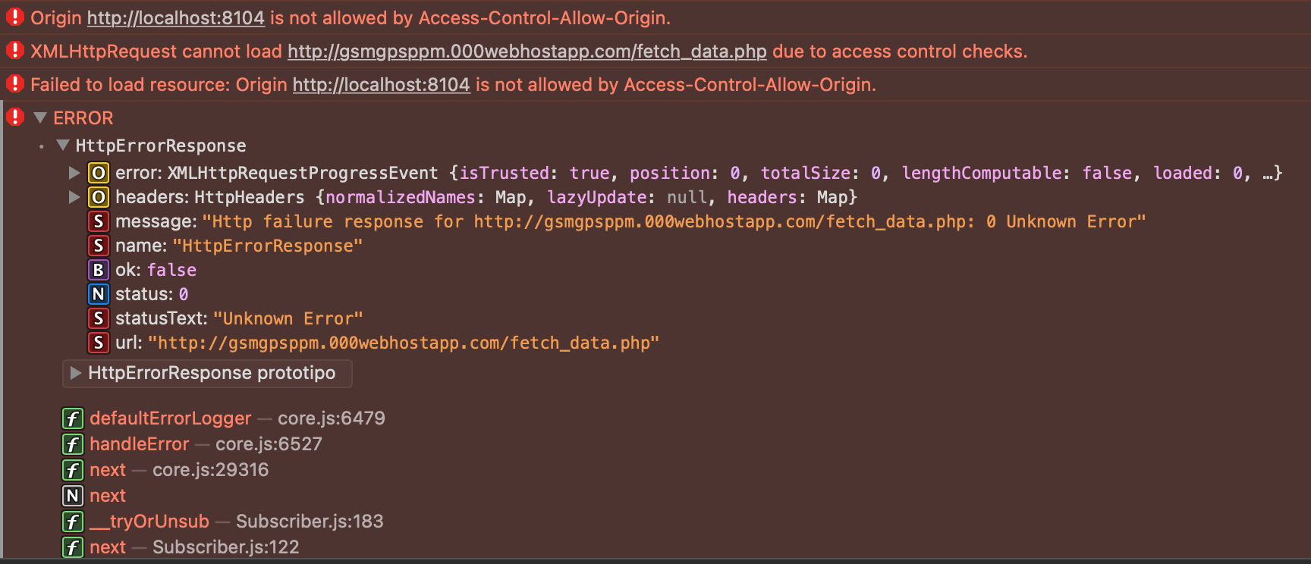
Task: Click the N badge beside the second next entry
Action: pos(71,496)
